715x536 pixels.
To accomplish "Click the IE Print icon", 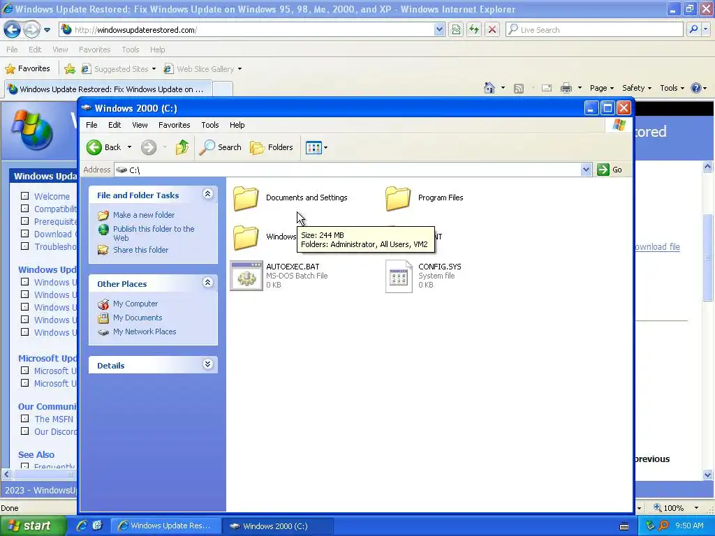I will point(566,88).
